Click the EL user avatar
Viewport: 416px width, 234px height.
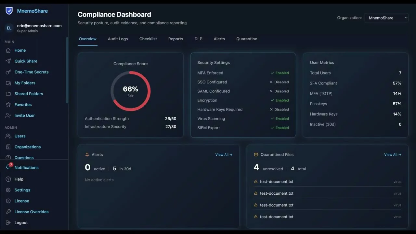point(9,28)
